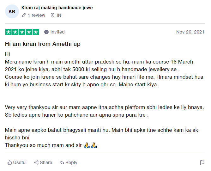Viewport: 211px width, 171px height.
Task: Click the IN country label
Action: 59,15
